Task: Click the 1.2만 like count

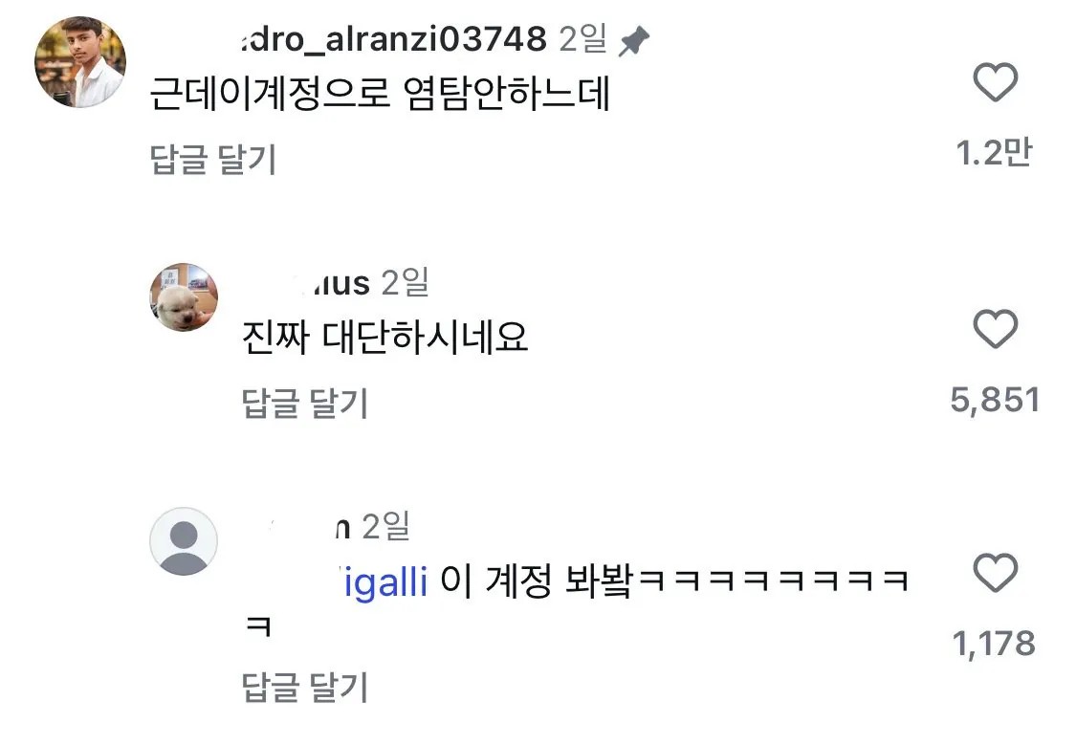Action: tap(995, 152)
